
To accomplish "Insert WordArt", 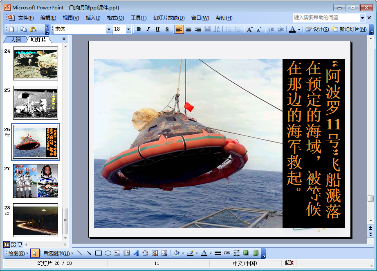I will 136,253.
